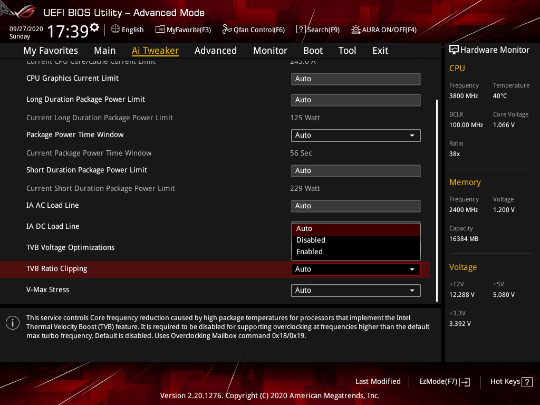Screen dimensions: 540x405
Task: Go to the Exit tab
Action: (x=380, y=51)
